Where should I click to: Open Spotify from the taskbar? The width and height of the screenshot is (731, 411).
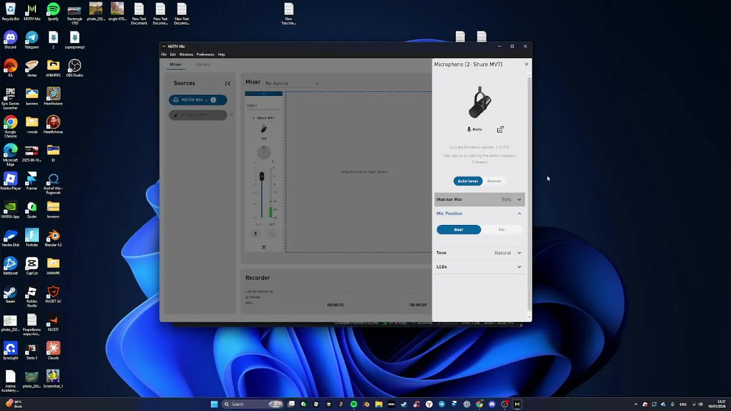point(354,404)
